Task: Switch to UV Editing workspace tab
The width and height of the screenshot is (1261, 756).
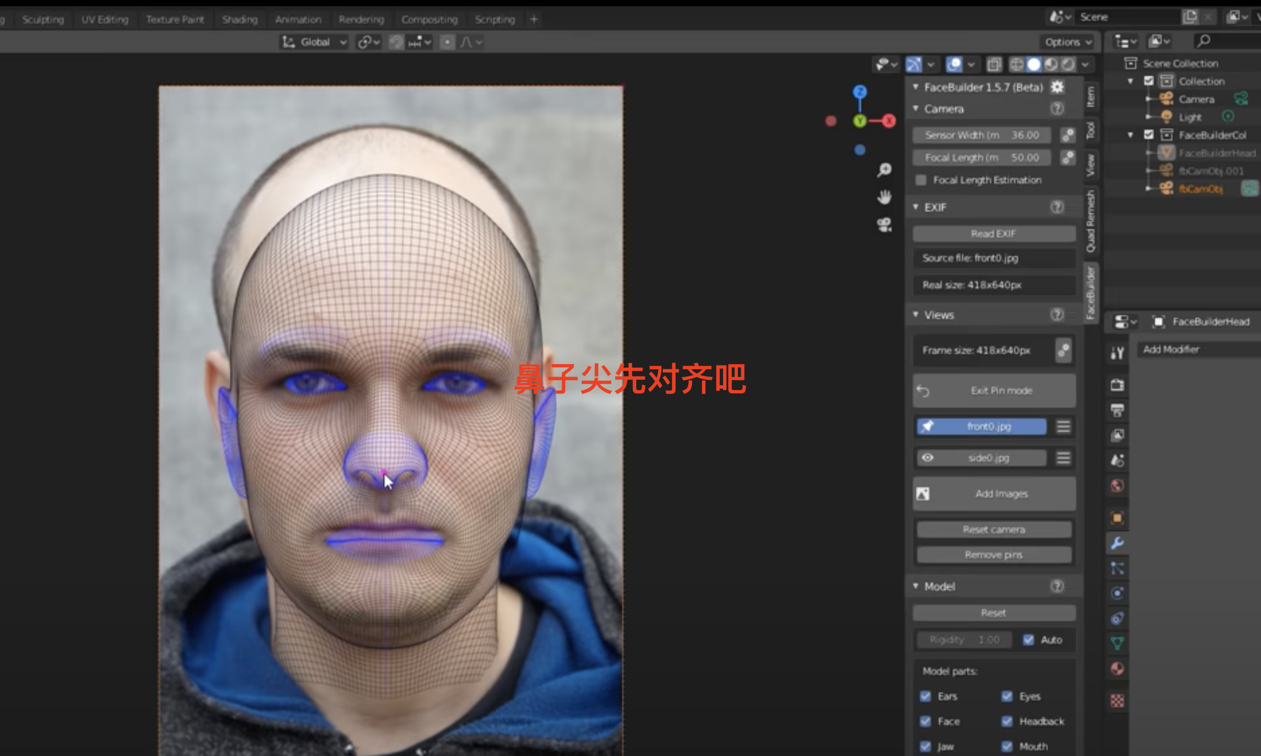Action: tap(105, 19)
